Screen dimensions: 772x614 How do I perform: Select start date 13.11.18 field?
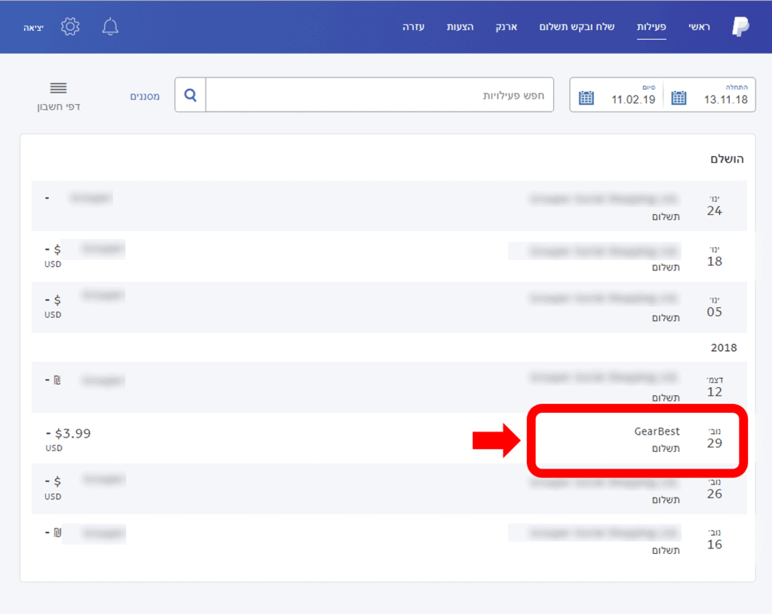(725, 99)
